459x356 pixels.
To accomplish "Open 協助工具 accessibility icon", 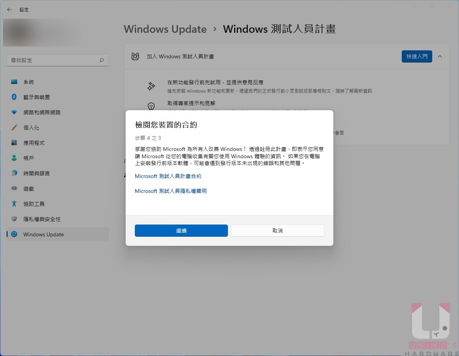I will (x=14, y=204).
